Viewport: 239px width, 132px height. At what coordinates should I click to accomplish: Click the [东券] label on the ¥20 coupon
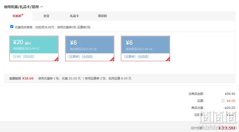17,57
